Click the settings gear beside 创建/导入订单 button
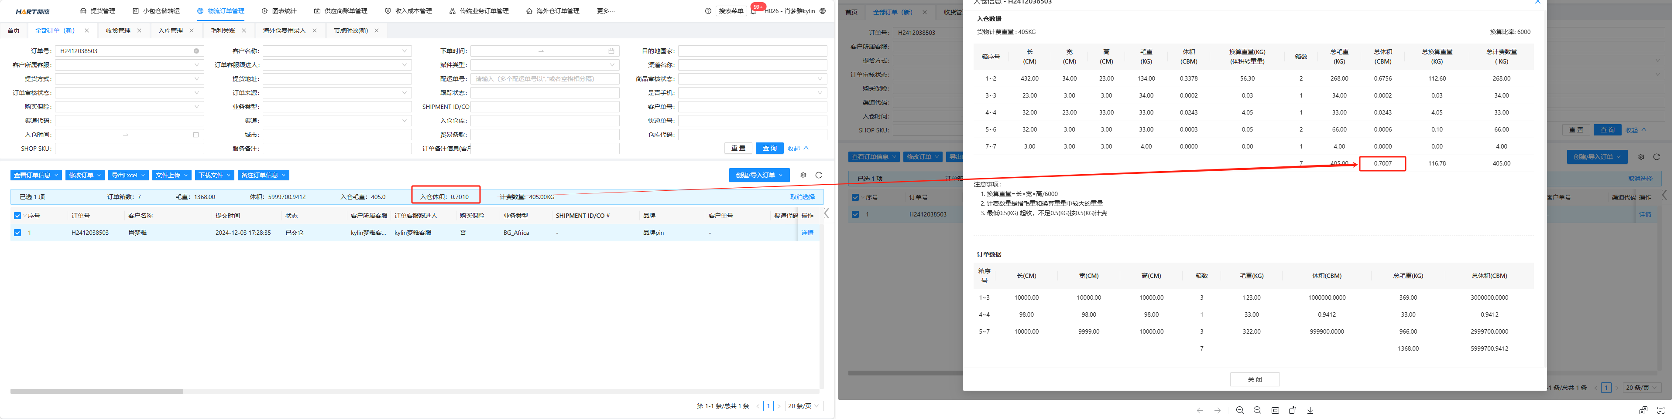 coord(803,175)
